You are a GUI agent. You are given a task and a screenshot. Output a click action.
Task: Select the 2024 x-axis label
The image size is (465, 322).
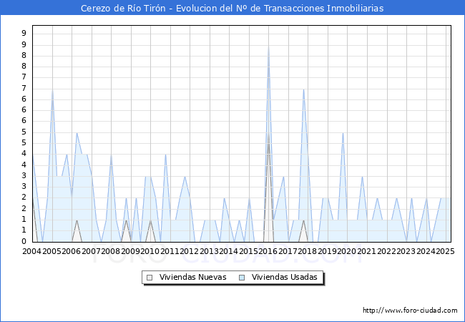(426, 251)
